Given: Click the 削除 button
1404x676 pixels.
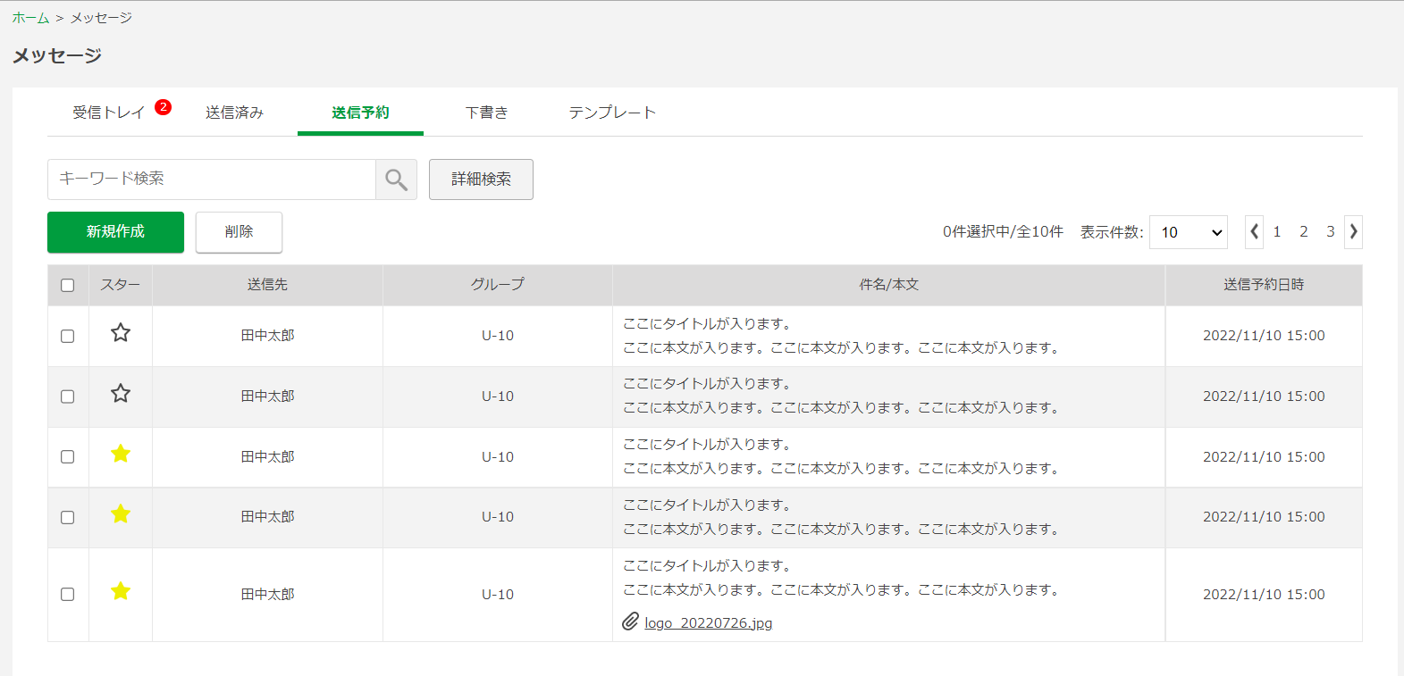Looking at the screenshot, I should pos(239,232).
